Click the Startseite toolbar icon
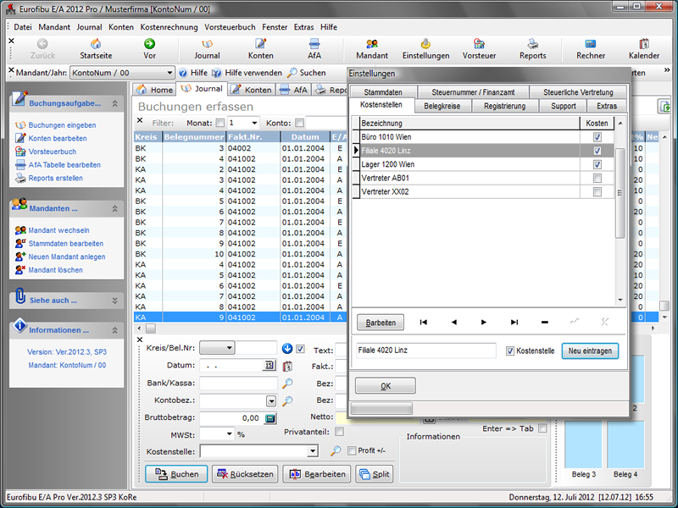678x508 pixels. coord(96,44)
